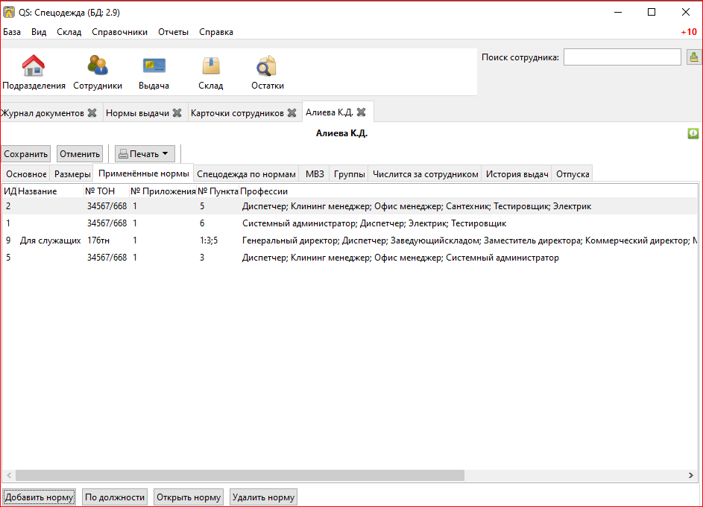Click the horizontal scrollbar of the norms table
Screen dimensions: 703x507
click(239, 475)
